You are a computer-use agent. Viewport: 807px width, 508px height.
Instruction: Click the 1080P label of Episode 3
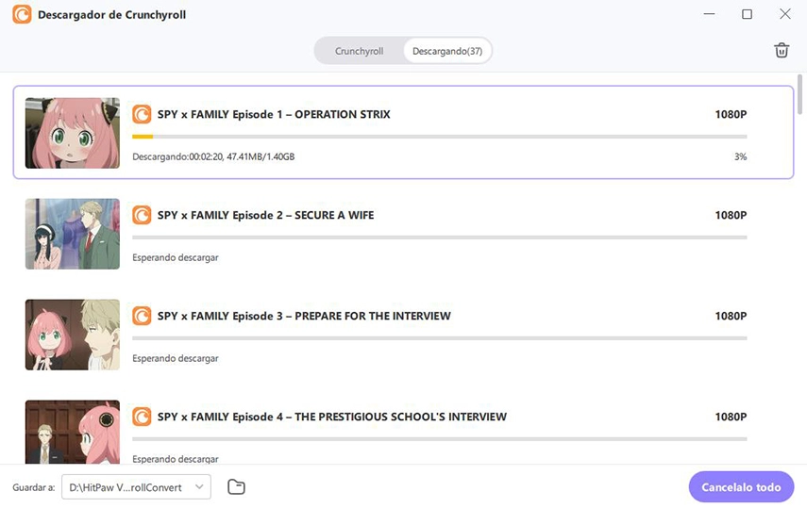[x=731, y=316]
